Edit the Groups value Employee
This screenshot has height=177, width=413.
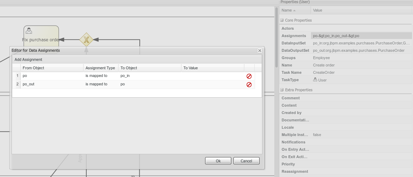click(x=361, y=58)
